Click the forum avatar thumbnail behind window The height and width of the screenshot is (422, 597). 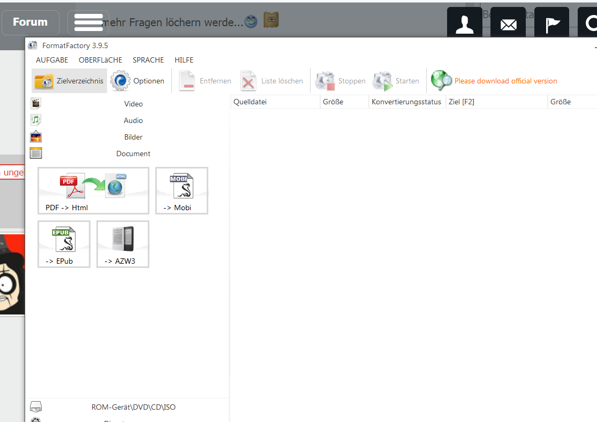12,274
